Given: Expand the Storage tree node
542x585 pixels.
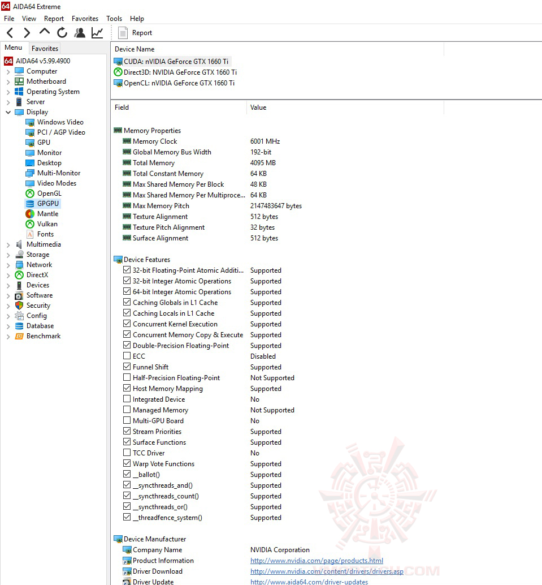Looking at the screenshot, I should 8,255.
